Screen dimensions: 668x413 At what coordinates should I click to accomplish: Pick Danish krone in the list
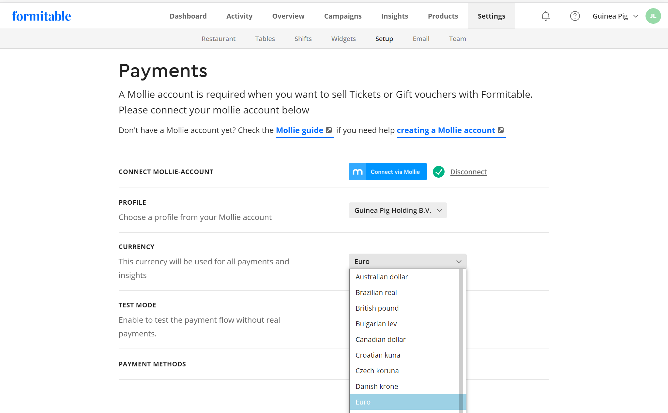[377, 386]
